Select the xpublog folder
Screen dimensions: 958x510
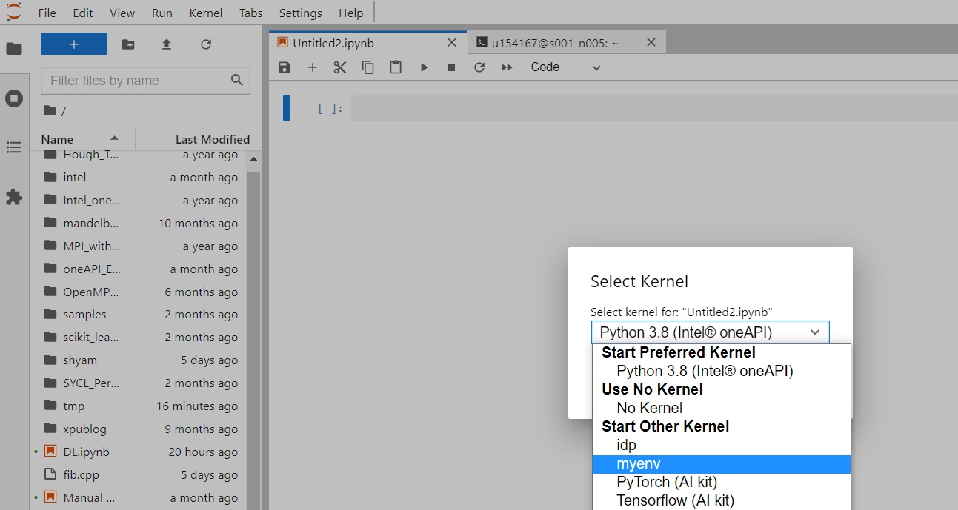139,429
